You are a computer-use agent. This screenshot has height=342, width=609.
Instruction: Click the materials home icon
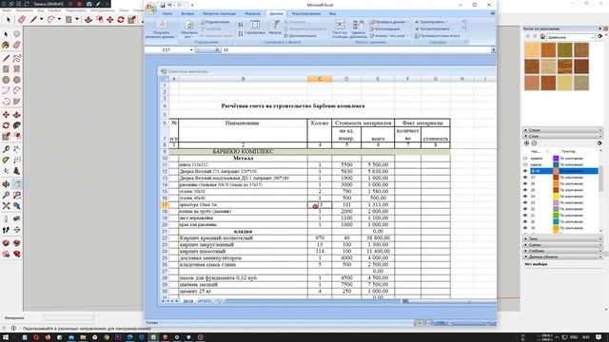542,36
